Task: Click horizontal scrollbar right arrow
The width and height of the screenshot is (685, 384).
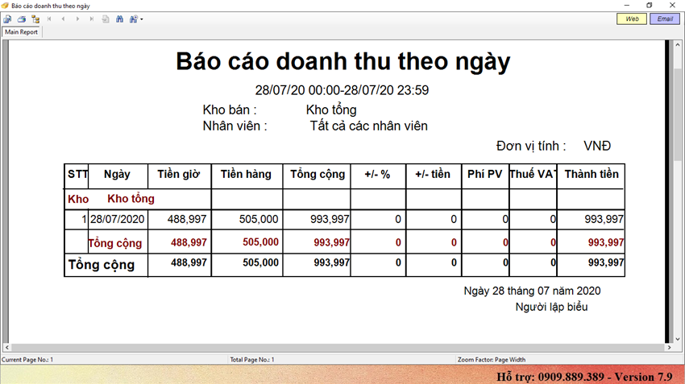Action: (x=669, y=348)
